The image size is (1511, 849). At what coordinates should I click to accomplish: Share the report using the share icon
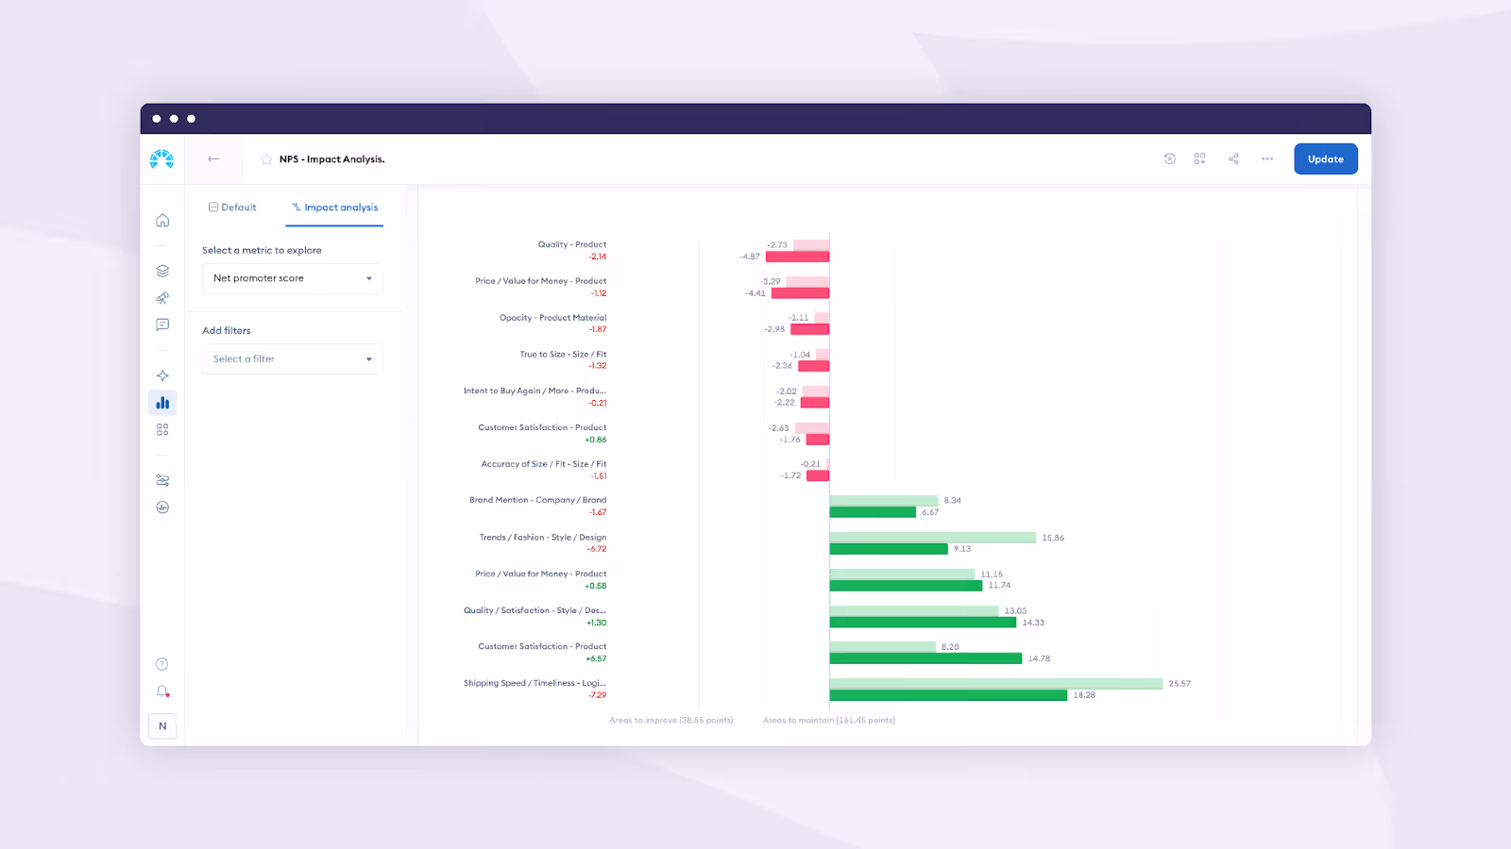1233,158
